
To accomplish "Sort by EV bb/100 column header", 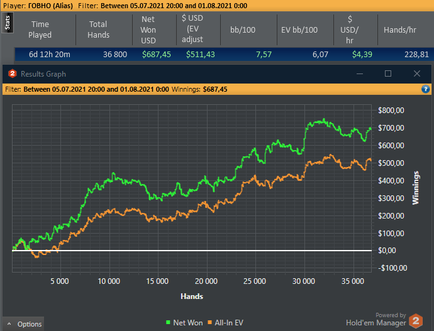I will pyautogui.click(x=299, y=30).
